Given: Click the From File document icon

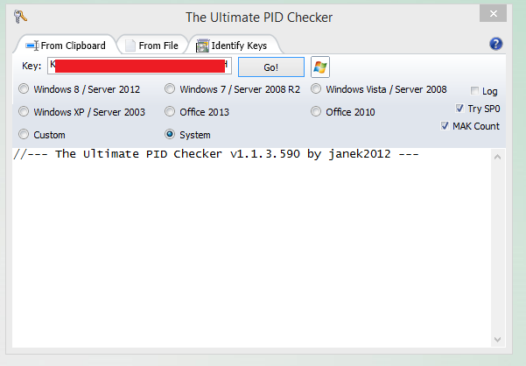Looking at the screenshot, I should point(130,46).
